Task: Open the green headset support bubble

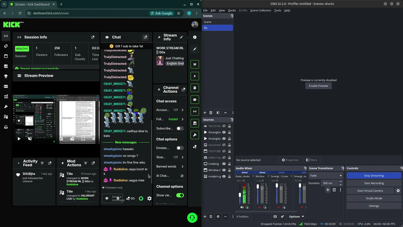Action: click(192, 218)
